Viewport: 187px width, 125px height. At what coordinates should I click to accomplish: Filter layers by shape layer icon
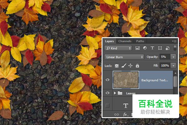coord(160,48)
